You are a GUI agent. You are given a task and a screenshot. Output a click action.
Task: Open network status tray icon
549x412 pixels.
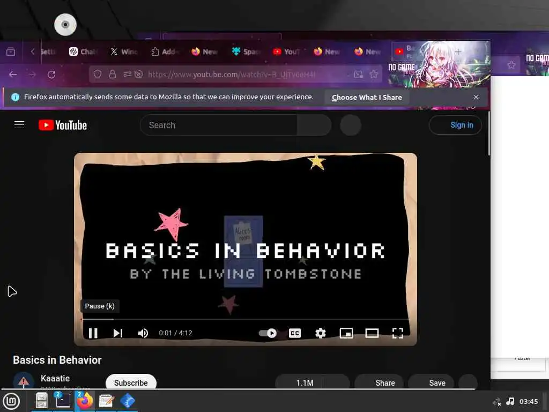tap(497, 401)
